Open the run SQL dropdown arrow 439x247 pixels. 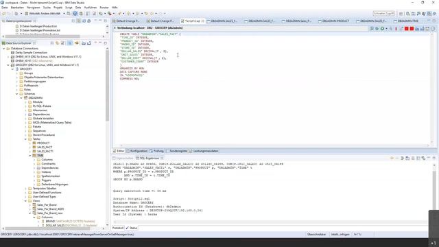point(386,29)
